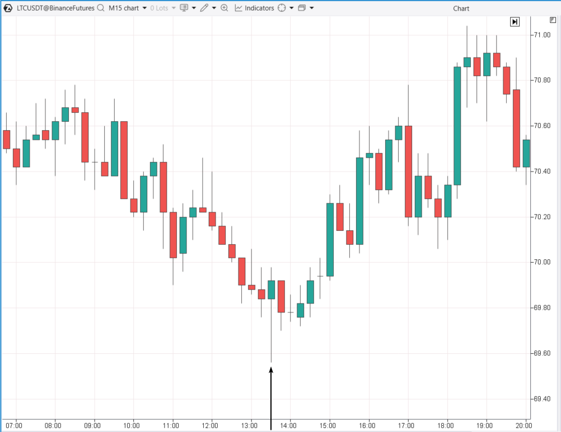Open the symbol search magnifier
The image size is (561, 432).
[100, 8]
